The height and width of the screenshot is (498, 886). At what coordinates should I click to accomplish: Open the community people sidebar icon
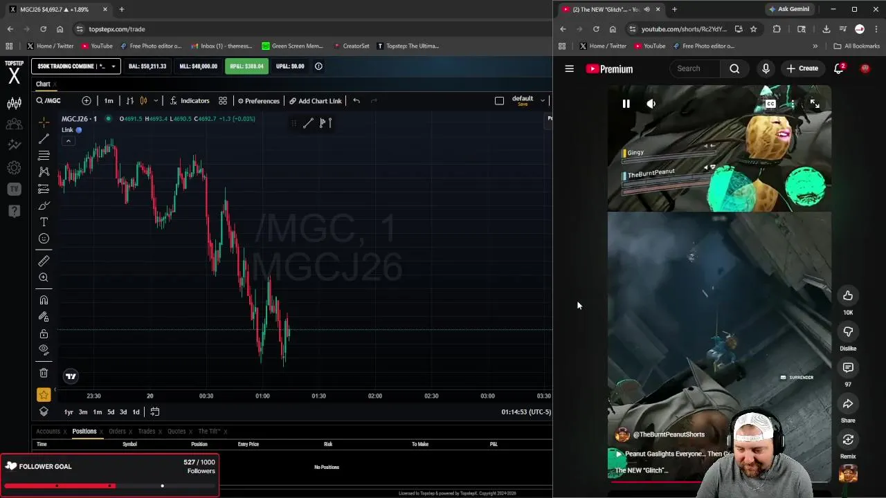click(14, 124)
